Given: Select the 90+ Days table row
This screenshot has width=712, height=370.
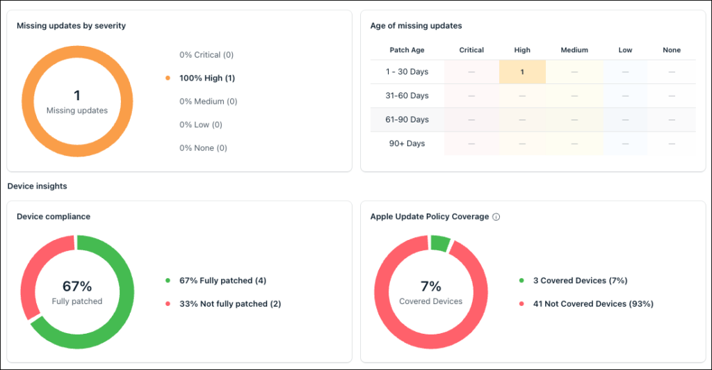Looking at the screenshot, I should [533, 143].
